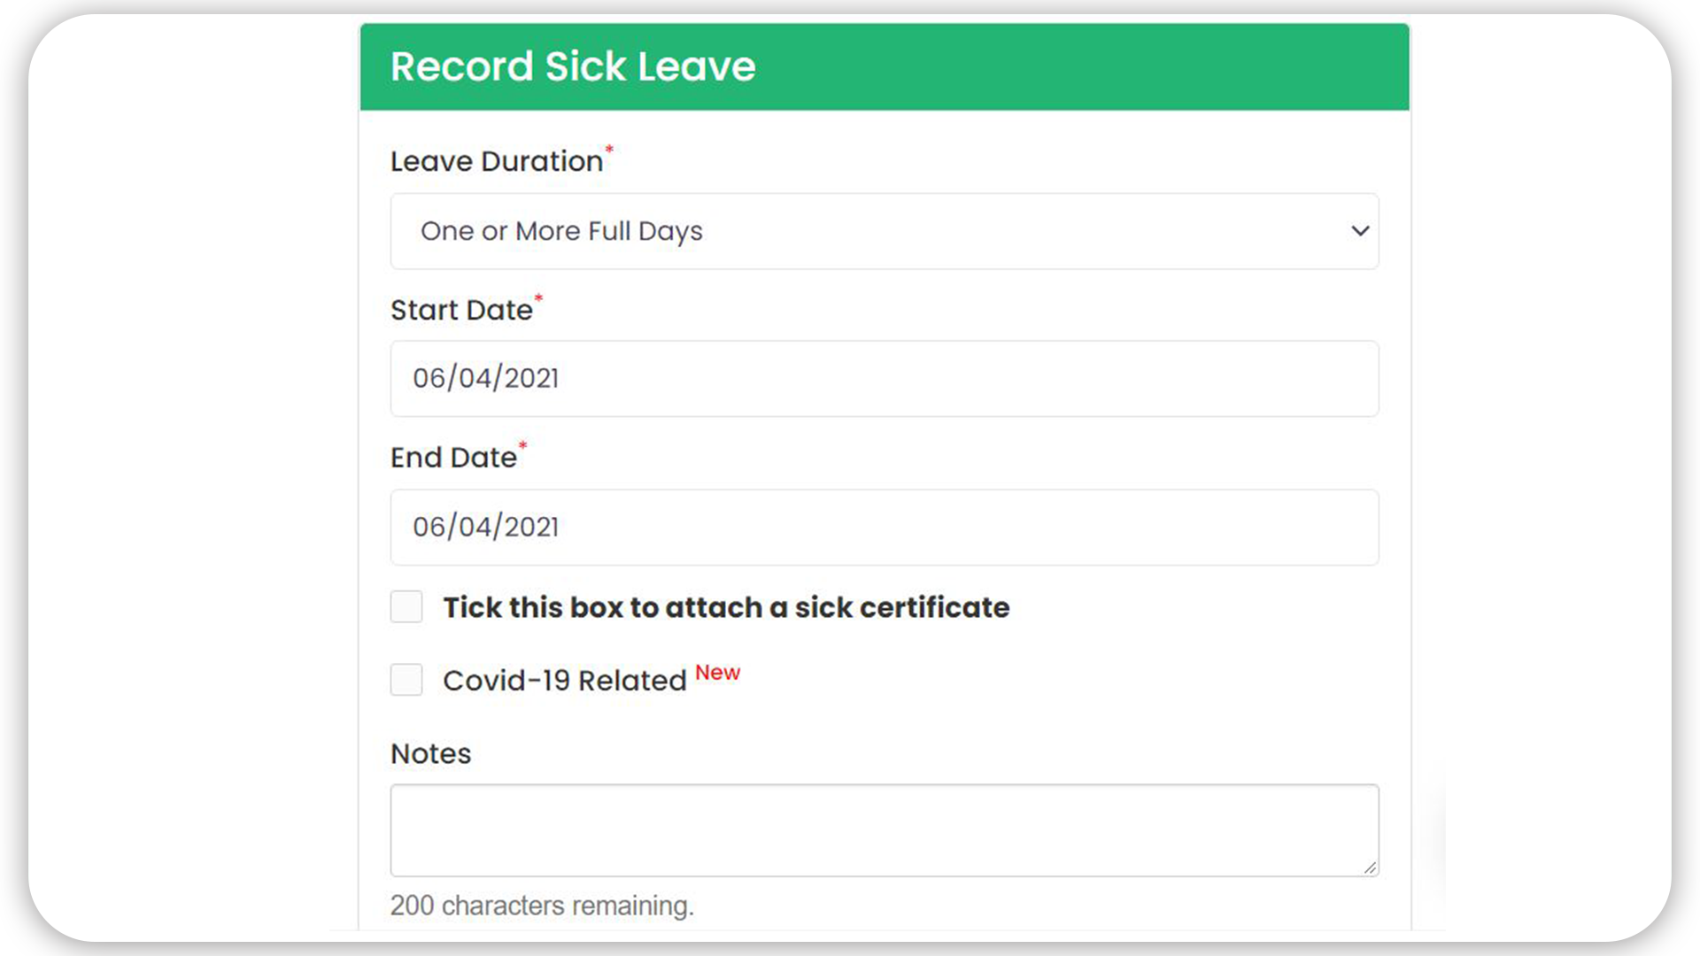Viewport: 1700px width, 956px height.
Task: Click the 'Record Sick Leave' green header
Action: click(x=885, y=67)
